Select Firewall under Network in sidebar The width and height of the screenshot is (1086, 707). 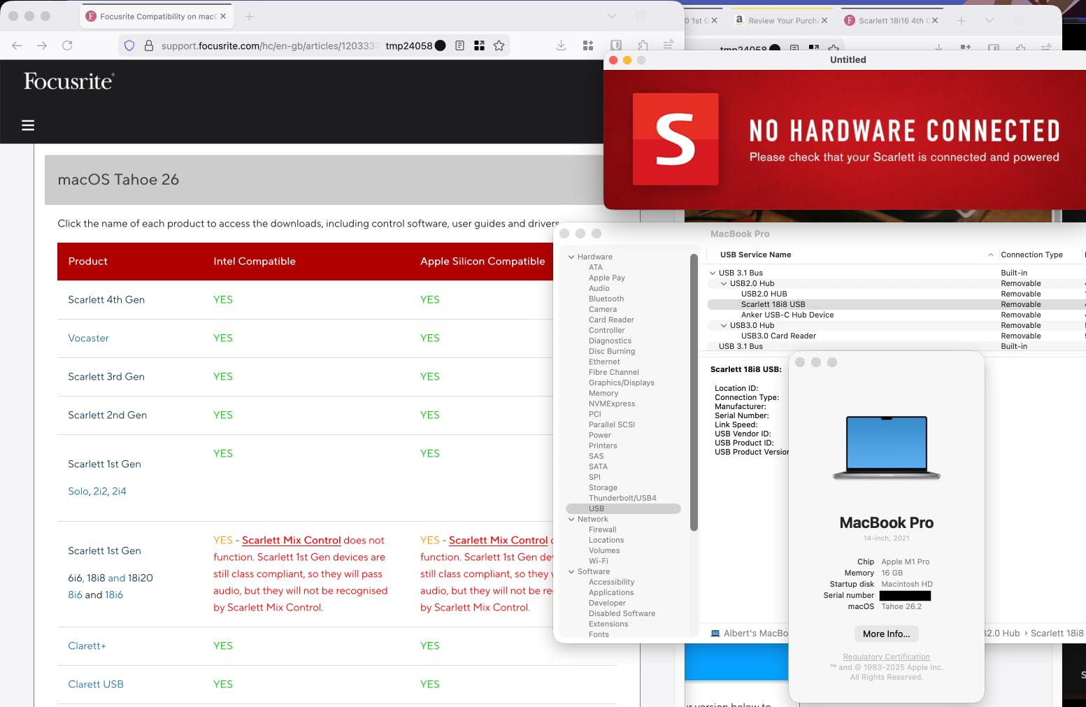pos(602,530)
